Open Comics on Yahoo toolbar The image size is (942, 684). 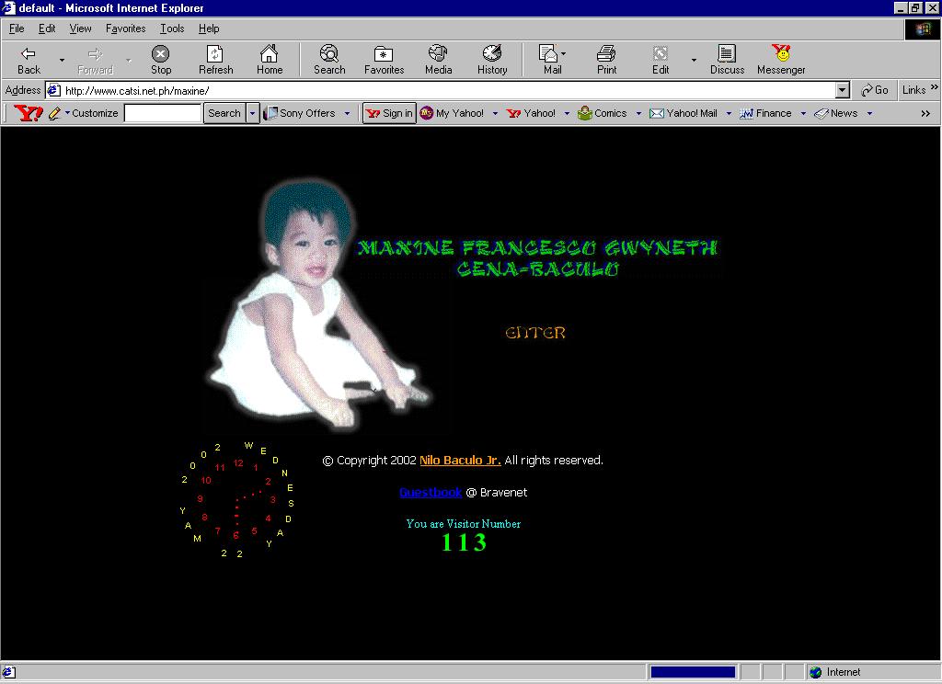click(x=602, y=113)
